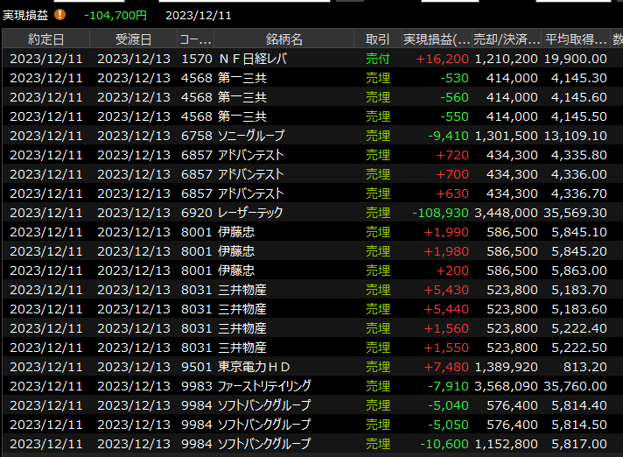
Task: Sort by the 実現損益 column header
Action: click(437, 39)
